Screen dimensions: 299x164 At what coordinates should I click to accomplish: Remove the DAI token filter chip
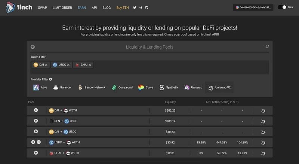[x=46, y=65]
